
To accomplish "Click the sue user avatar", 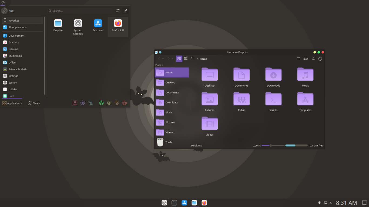I will coord(4,11).
